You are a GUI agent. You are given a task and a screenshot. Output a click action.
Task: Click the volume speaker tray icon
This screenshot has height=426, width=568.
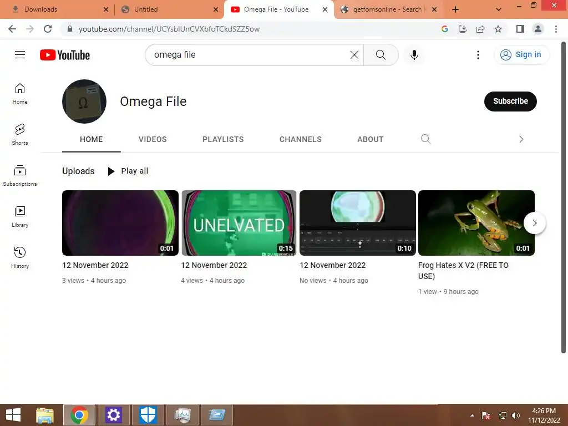pyautogui.click(x=516, y=415)
